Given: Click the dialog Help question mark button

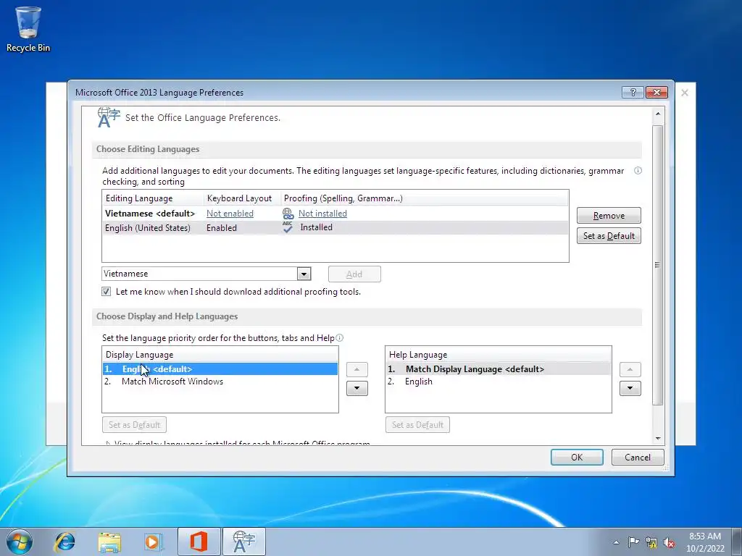Looking at the screenshot, I should tap(633, 92).
